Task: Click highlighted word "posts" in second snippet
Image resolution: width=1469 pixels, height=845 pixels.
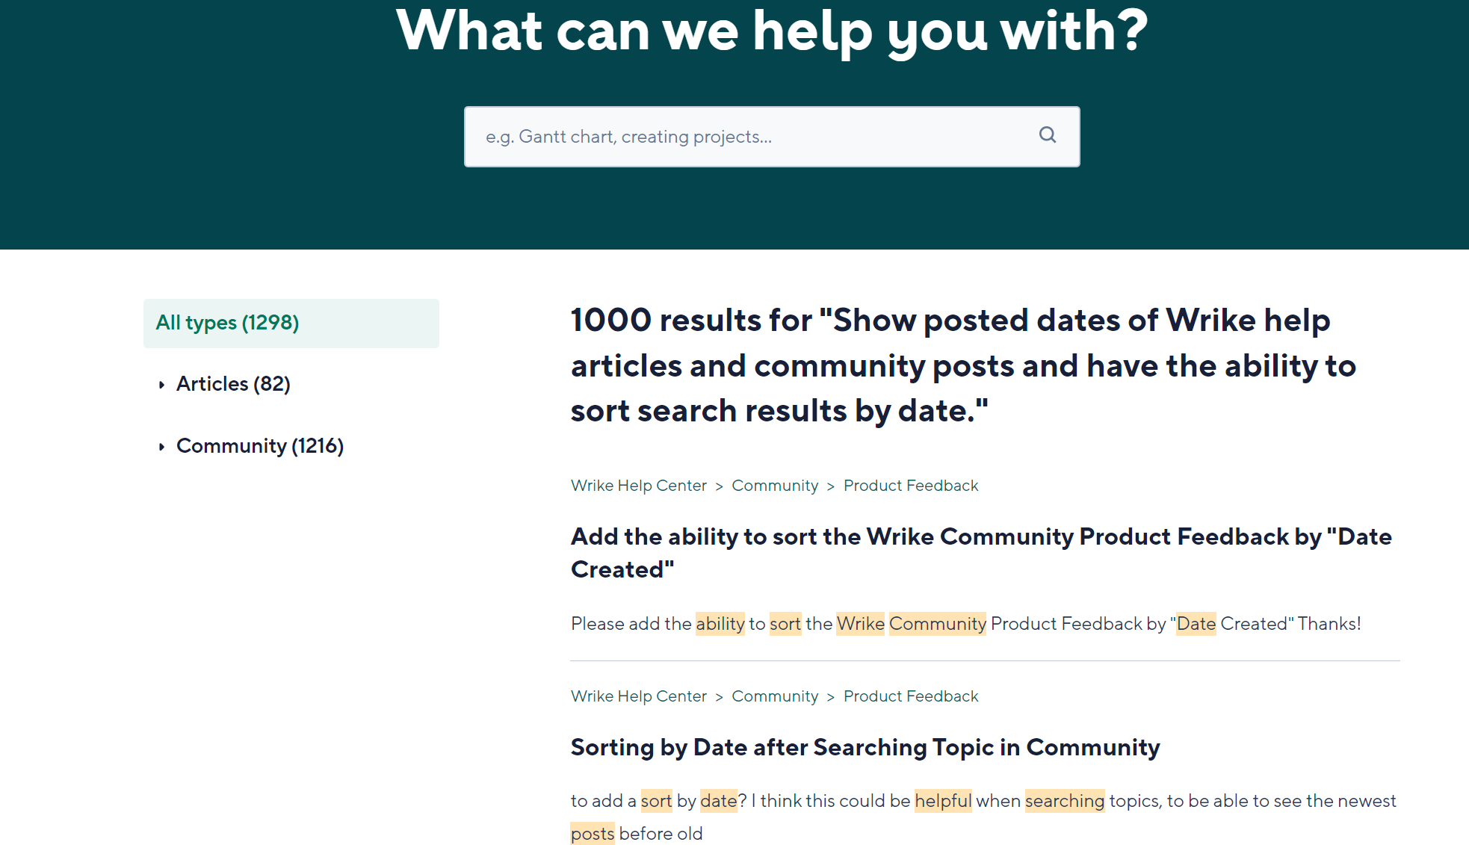Action: tap(592, 834)
